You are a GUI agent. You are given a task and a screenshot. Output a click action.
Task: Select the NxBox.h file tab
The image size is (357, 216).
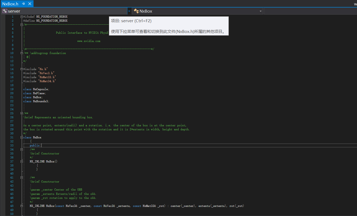coord(10,4)
